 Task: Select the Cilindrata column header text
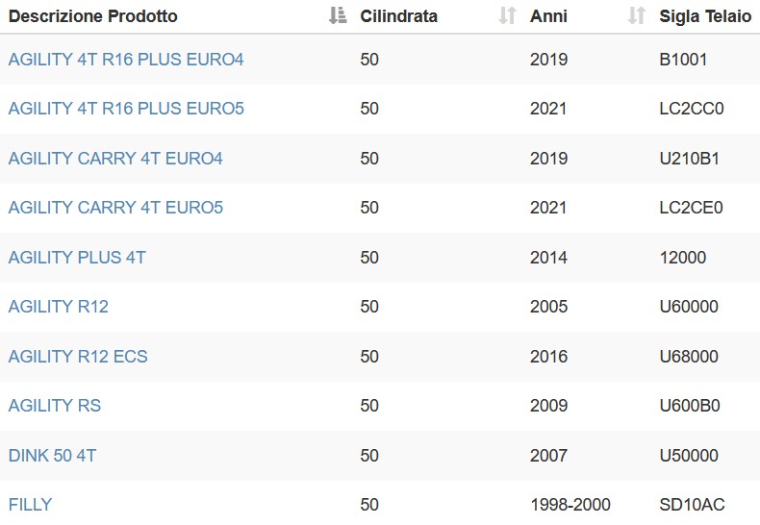coord(398,16)
